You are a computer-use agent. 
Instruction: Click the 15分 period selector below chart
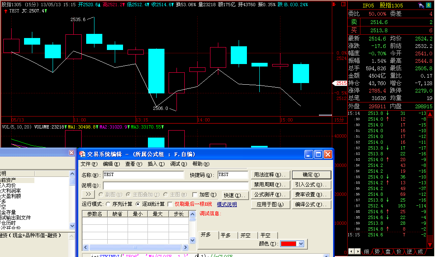[338, 120]
